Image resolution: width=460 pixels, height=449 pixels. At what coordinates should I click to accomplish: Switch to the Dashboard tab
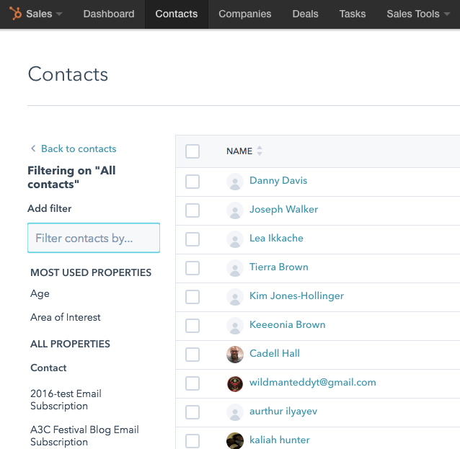[x=109, y=14]
